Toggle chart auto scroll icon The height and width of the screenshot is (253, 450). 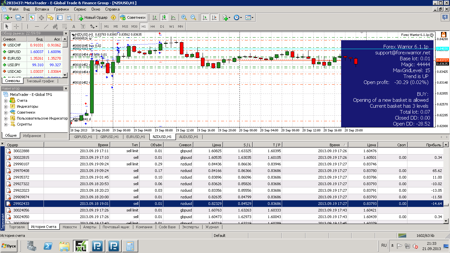pyautogui.click(x=205, y=17)
